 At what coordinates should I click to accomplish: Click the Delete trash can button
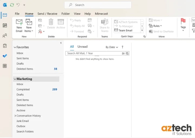point(51,24)
